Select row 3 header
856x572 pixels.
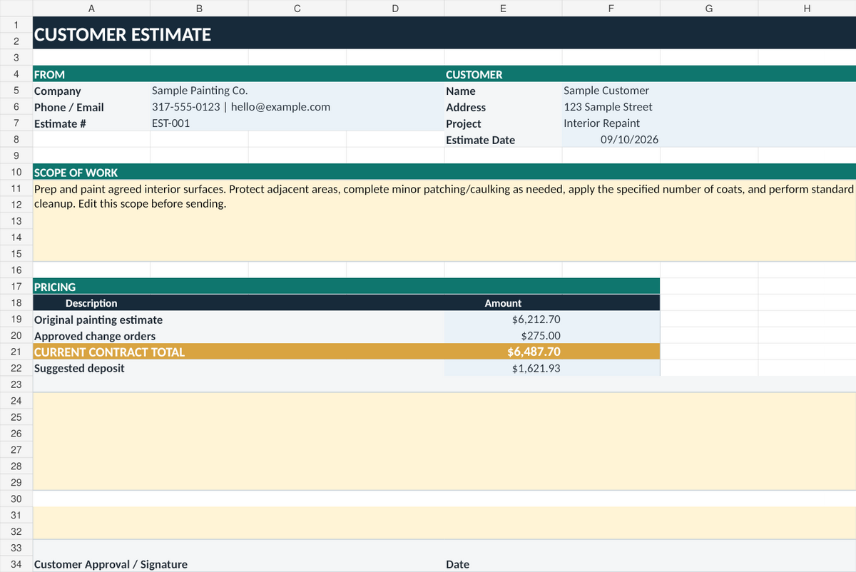tap(16, 58)
